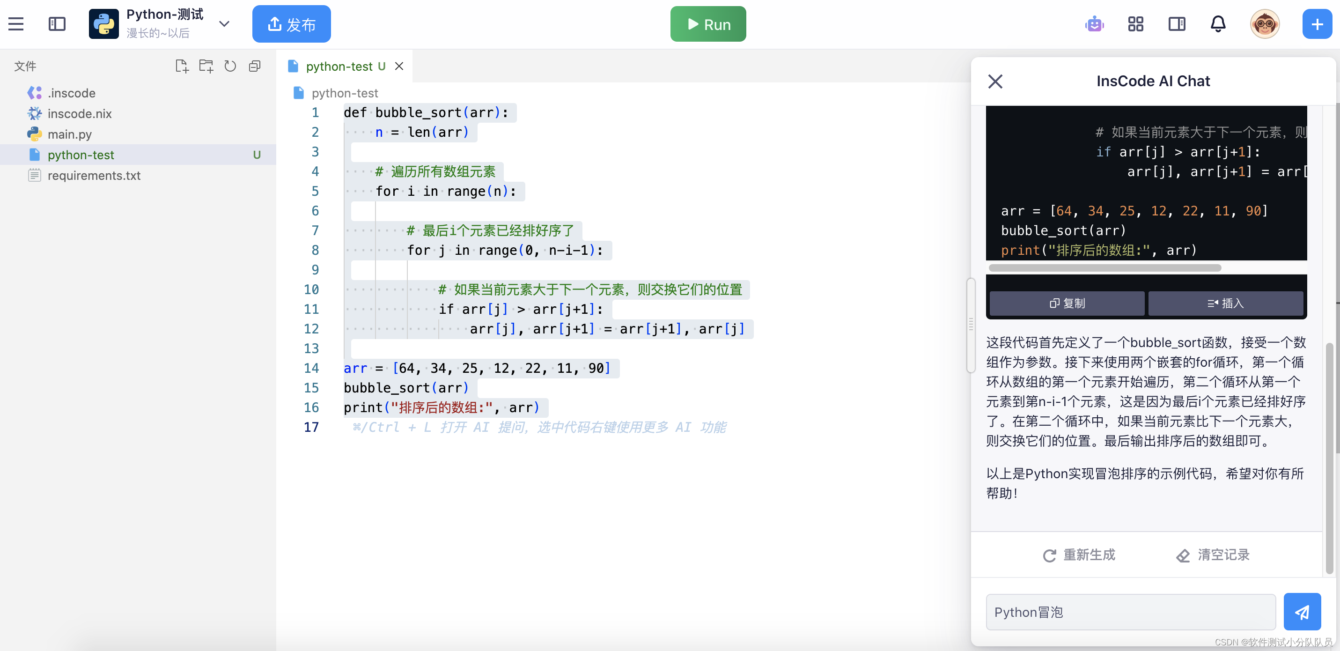Click the blue plus create button
Viewport: 1340px width, 651px height.
(x=1317, y=24)
